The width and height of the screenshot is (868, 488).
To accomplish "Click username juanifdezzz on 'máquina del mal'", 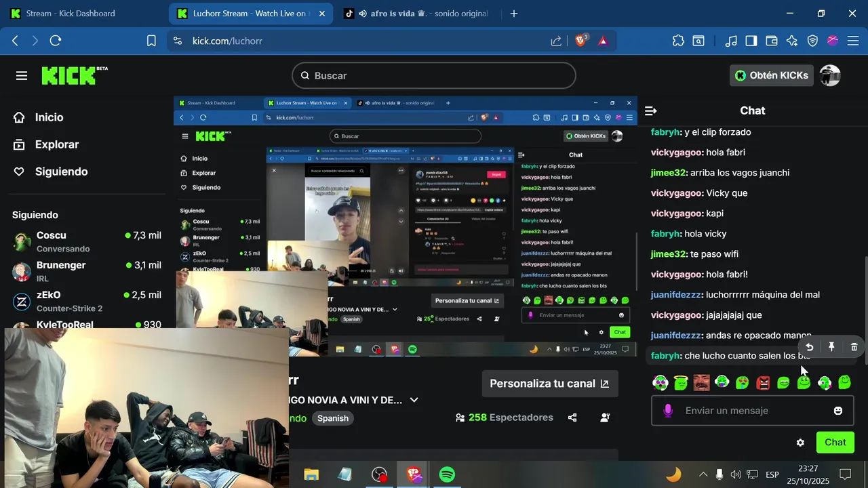I will 675,295.
